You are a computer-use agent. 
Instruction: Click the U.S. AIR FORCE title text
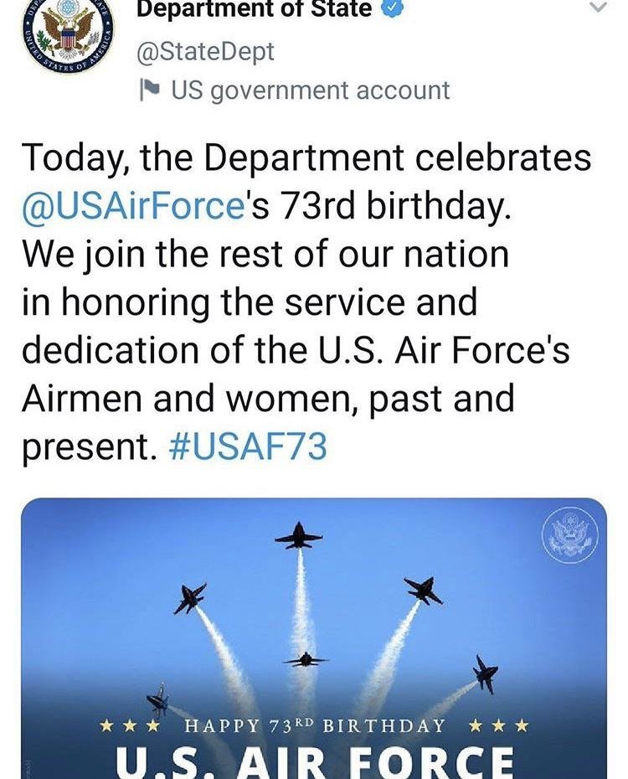pyautogui.click(x=315, y=762)
